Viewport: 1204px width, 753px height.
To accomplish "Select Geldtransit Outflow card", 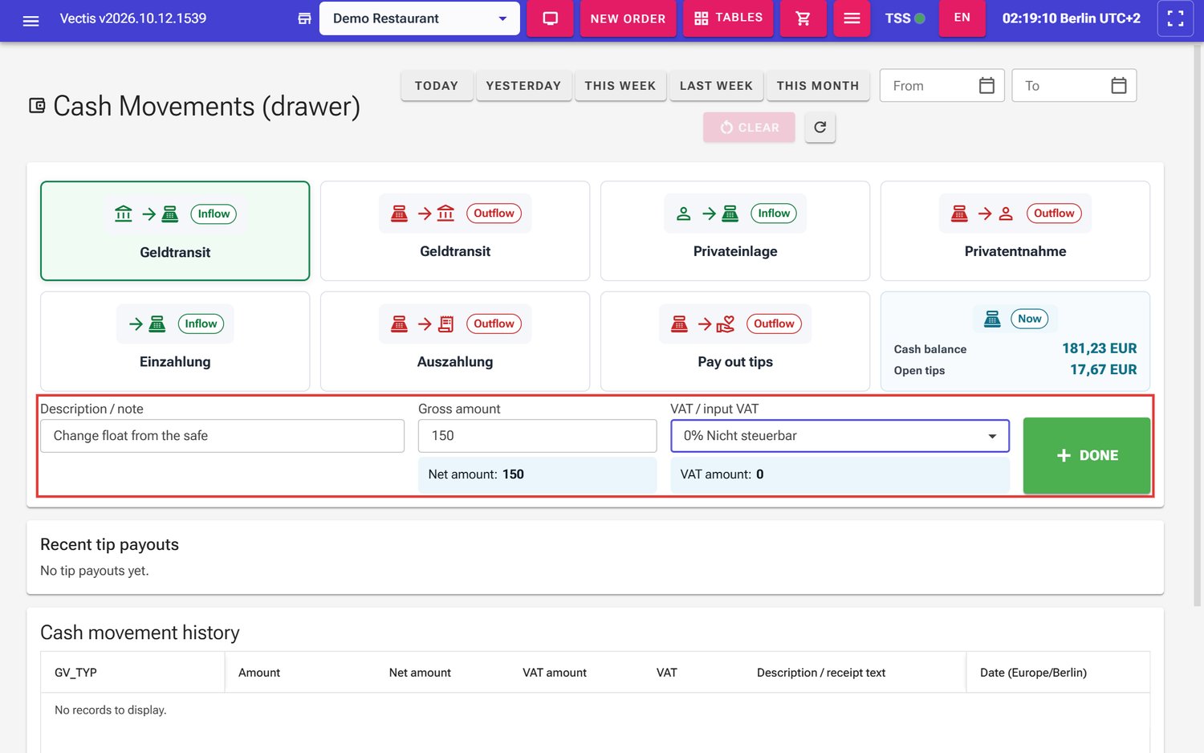I will (455, 231).
